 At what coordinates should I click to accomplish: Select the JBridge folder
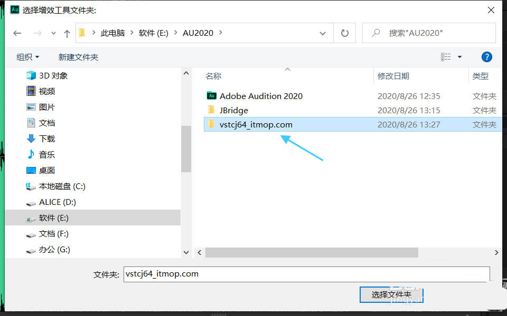point(233,110)
